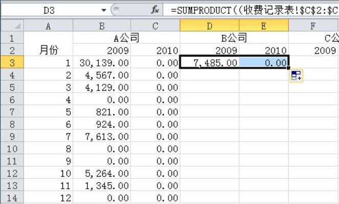
Task: Click the 2009 cell in column D
Action: [x=209, y=50]
